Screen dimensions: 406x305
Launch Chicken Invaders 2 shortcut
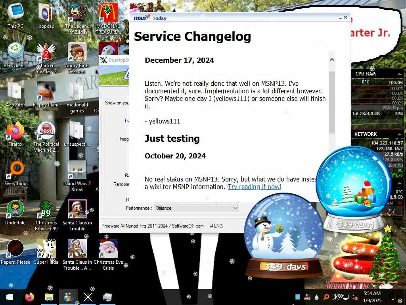pyautogui.click(x=46, y=58)
